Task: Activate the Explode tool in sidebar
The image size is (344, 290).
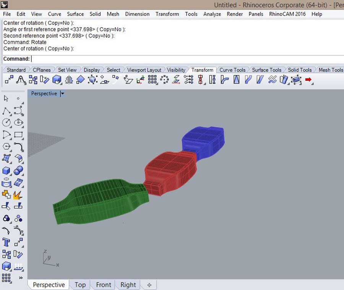Action: pyautogui.click(x=18, y=195)
